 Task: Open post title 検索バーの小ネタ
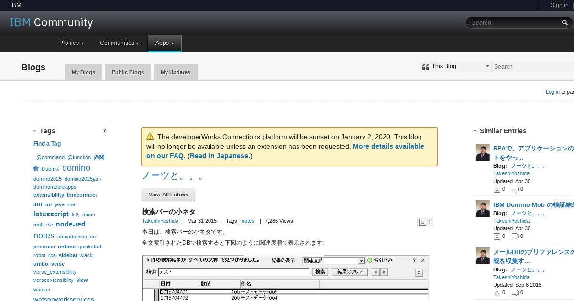click(x=168, y=212)
